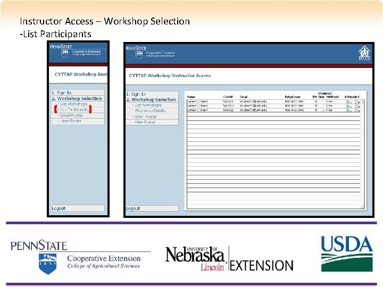Open '1. Sign In' in the narrow sidebar screenshot
Image resolution: width=383 pixels, height=287 pixels.
pos(61,92)
